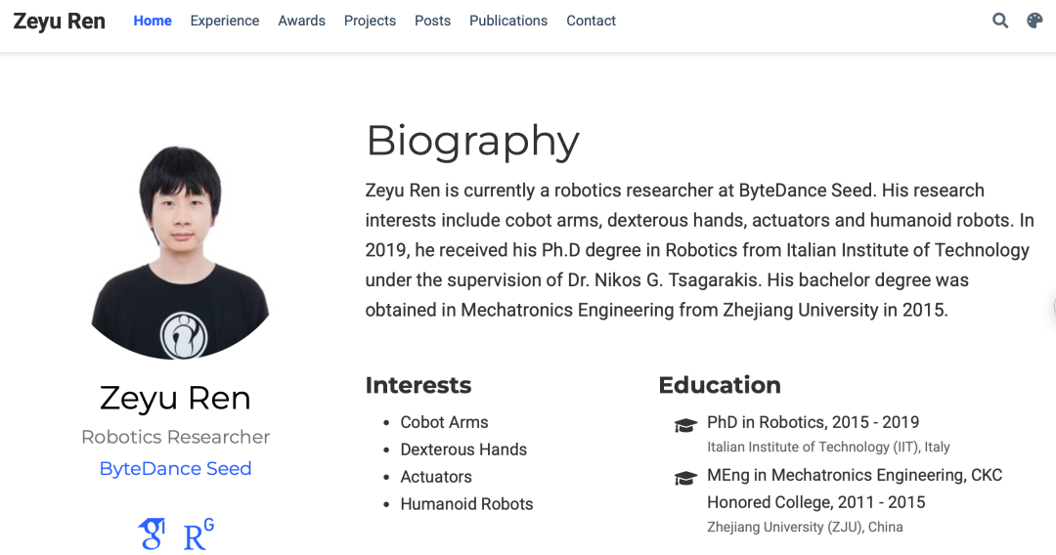Click the Interests section heading

coord(418,385)
